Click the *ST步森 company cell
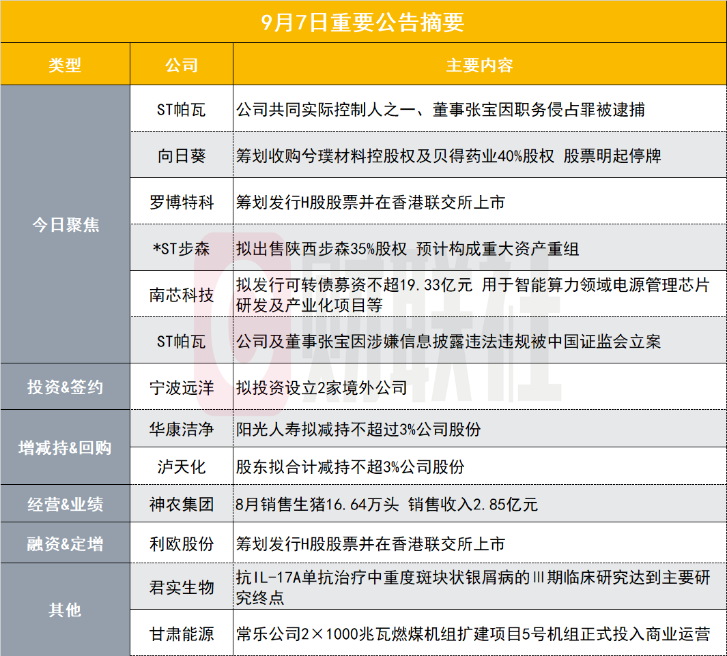Viewport: 727px width, 656px height. click(182, 249)
